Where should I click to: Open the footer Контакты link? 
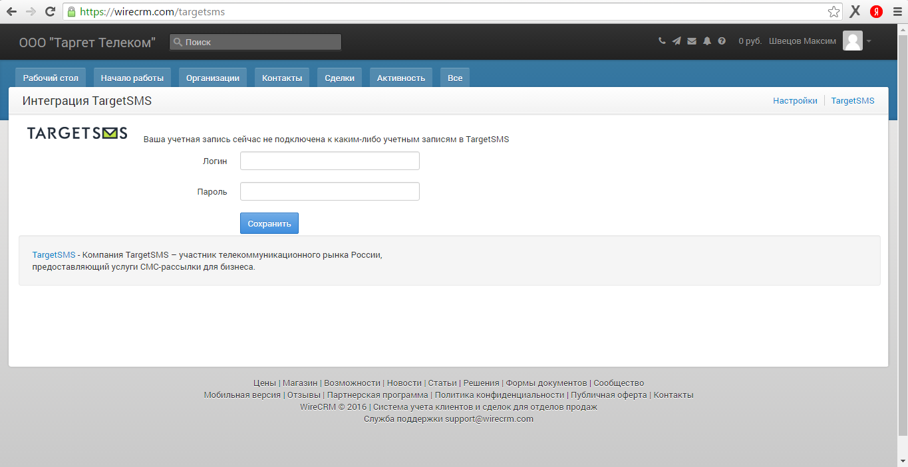673,395
